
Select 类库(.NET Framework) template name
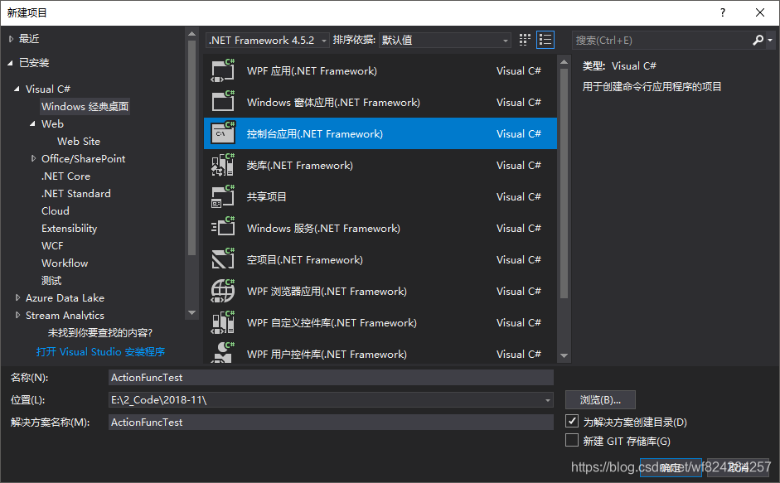tap(300, 165)
